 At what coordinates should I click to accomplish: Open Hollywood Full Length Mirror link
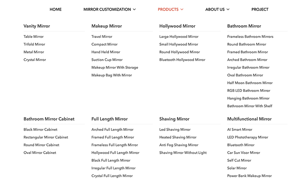pyautogui.click(x=115, y=153)
